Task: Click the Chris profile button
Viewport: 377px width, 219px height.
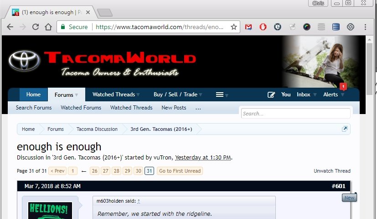Action: [x=318, y=3]
